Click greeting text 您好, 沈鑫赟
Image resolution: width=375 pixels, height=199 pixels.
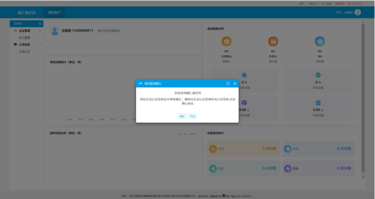click(344, 12)
